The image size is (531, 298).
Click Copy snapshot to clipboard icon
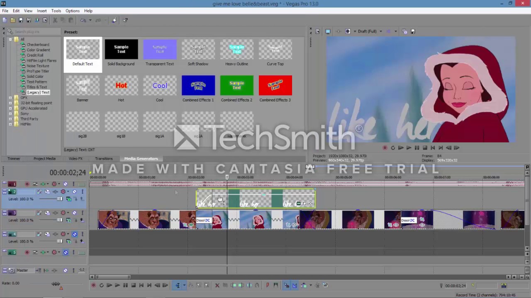404,31
